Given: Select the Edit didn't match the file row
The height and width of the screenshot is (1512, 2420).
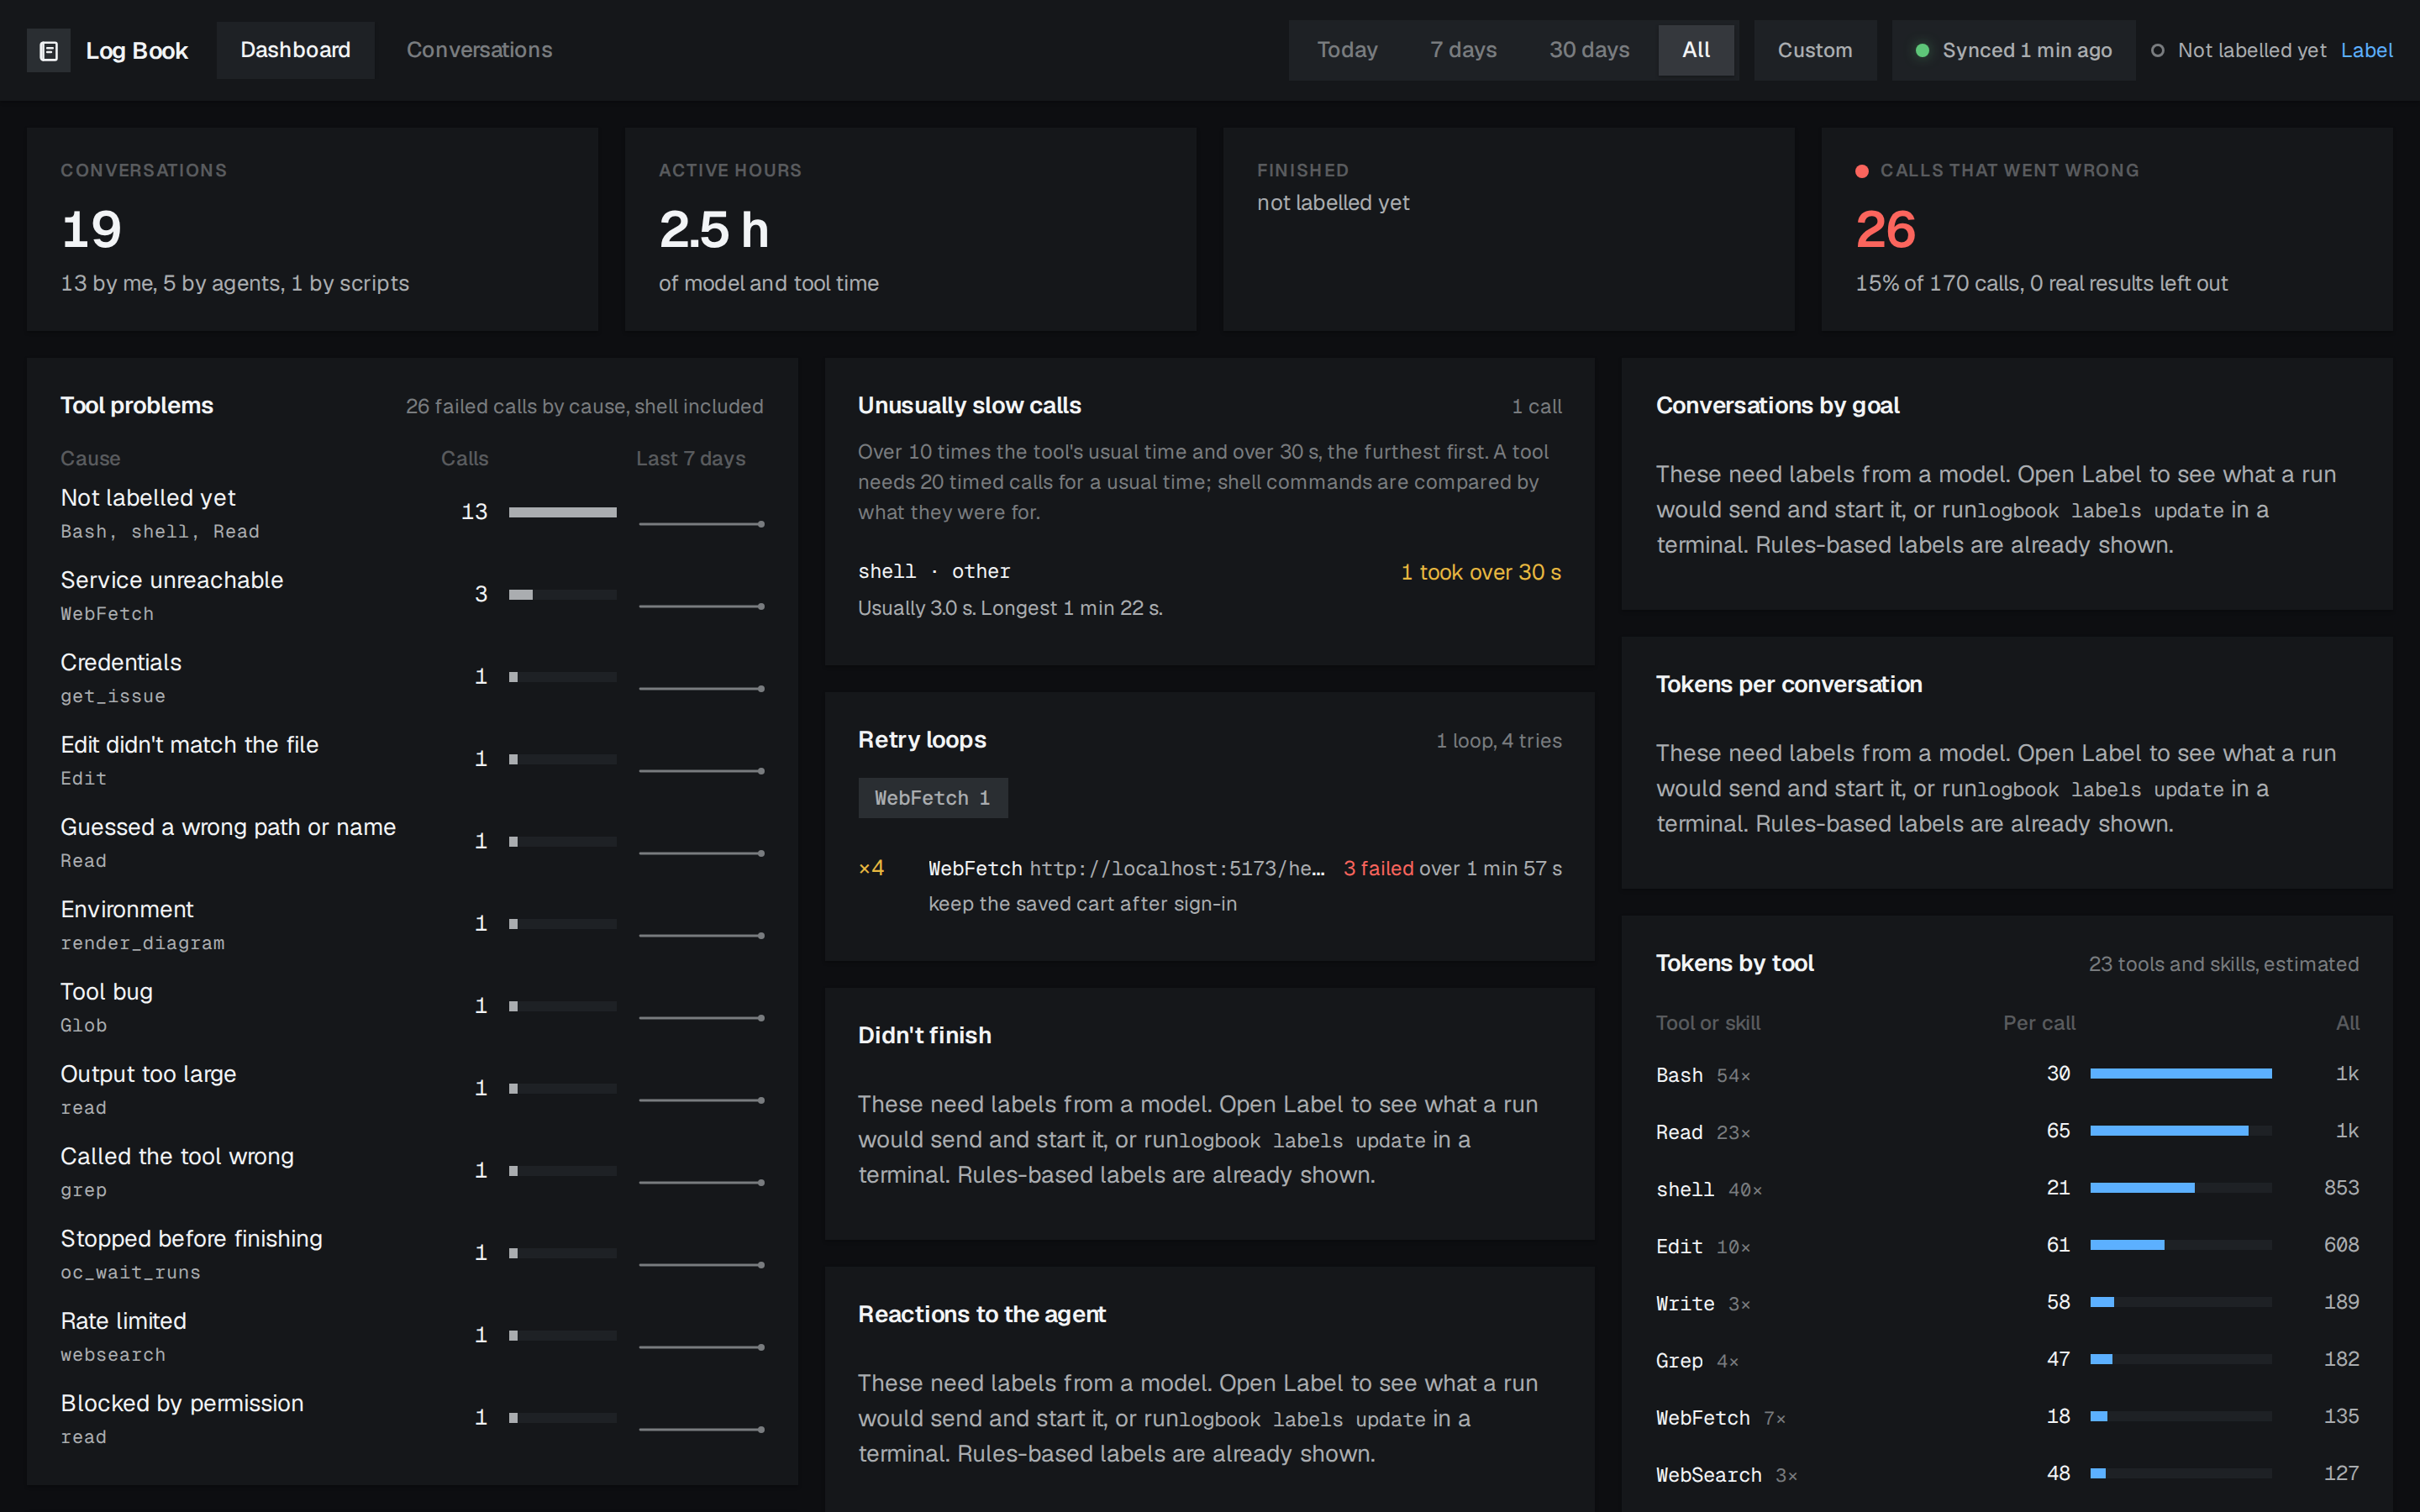Looking at the screenshot, I should coord(412,760).
